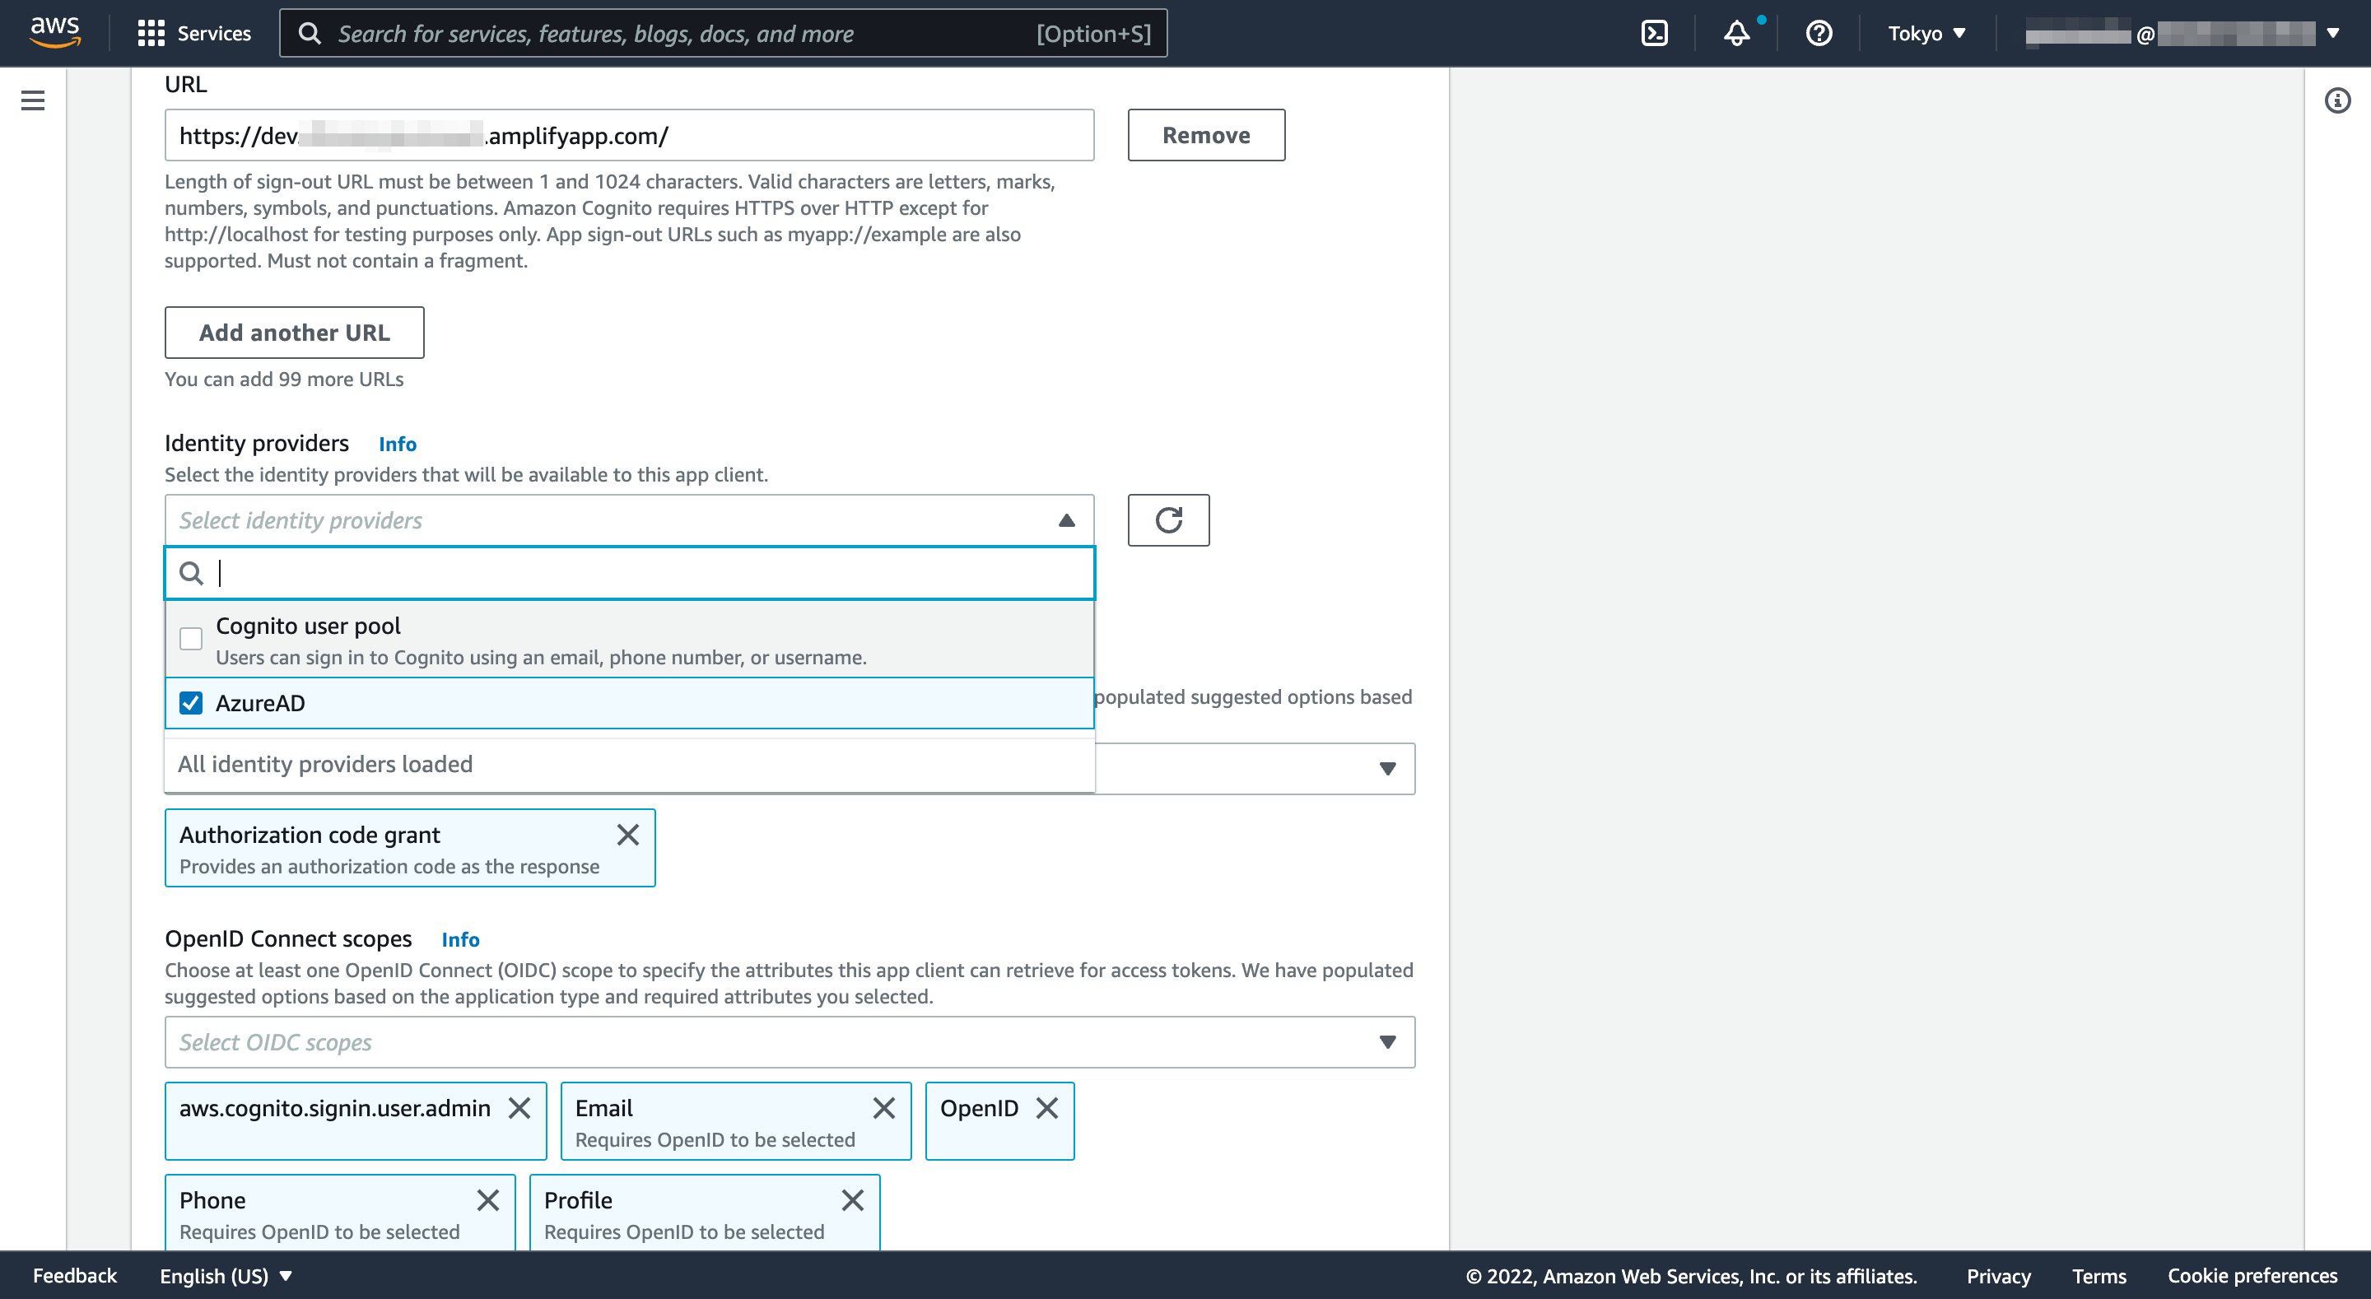The width and height of the screenshot is (2371, 1299).
Task: Open the Tokyo region selector
Action: [1926, 32]
